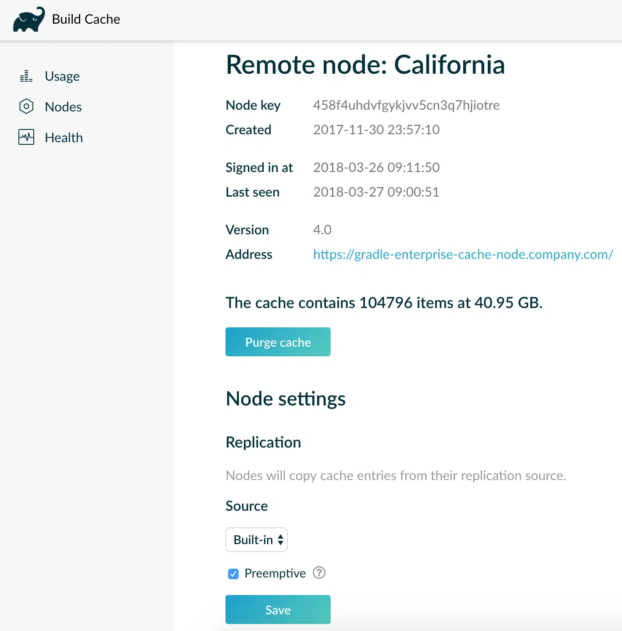Image resolution: width=622 pixels, height=631 pixels.
Task: Open the Usage page in sidebar
Action: (62, 76)
